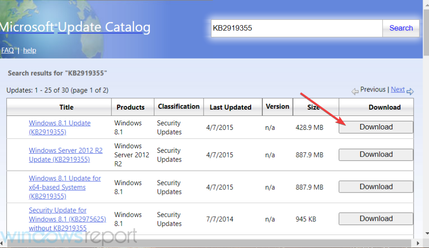Screen dimensions: 429x248
Task: Download Windows 8.1 Update for x64-based Systems
Action: [376, 187]
